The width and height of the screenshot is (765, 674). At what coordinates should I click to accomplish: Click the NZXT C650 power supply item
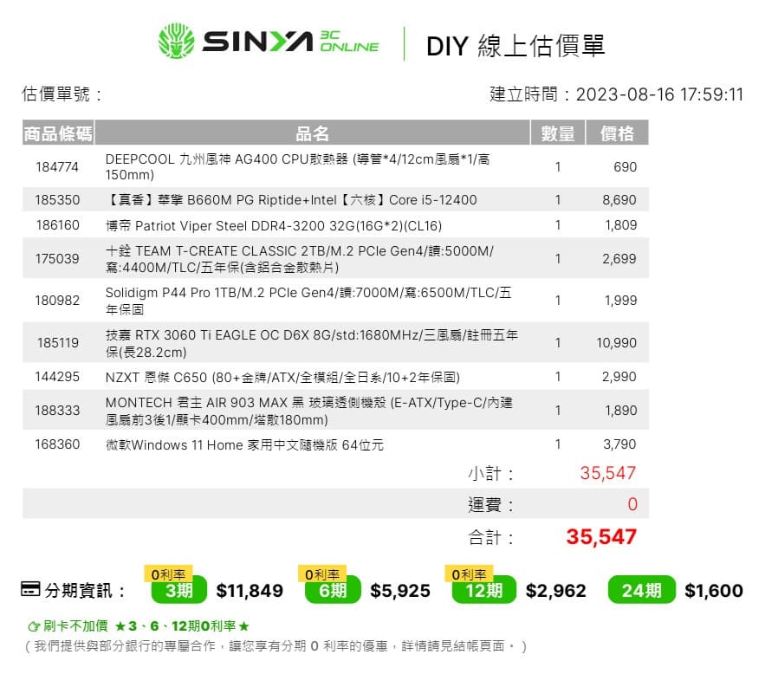[x=282, y=377]
